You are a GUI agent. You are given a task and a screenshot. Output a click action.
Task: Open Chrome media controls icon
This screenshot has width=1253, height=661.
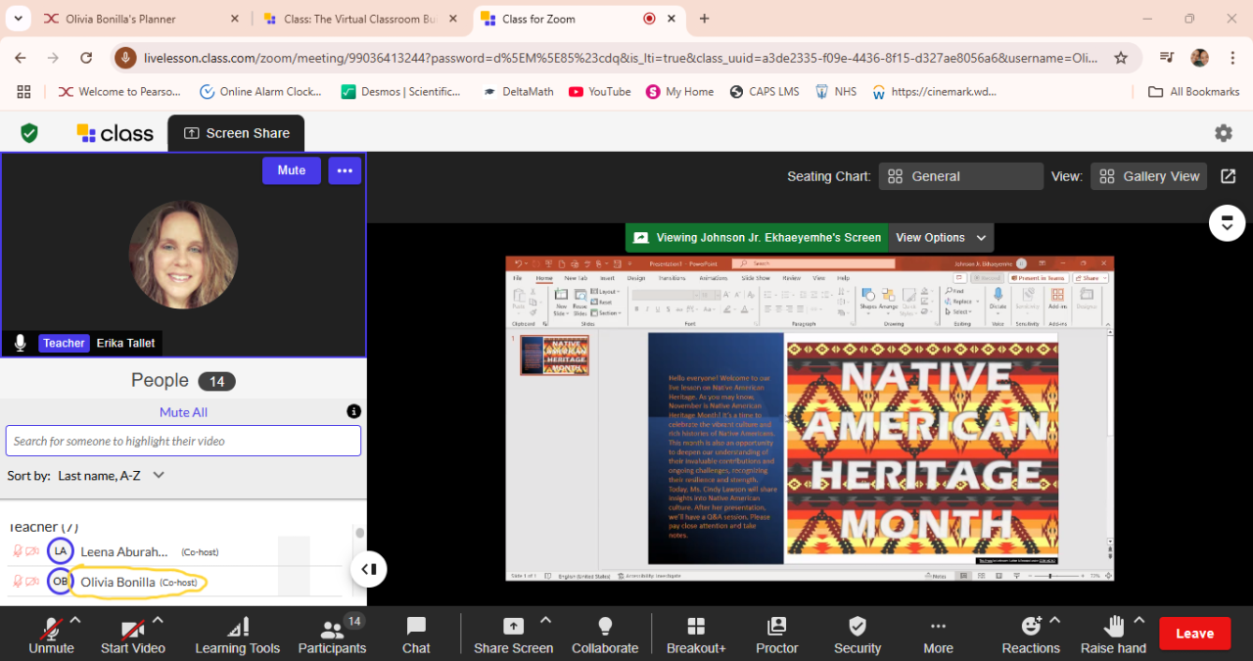pos(1166,58)
